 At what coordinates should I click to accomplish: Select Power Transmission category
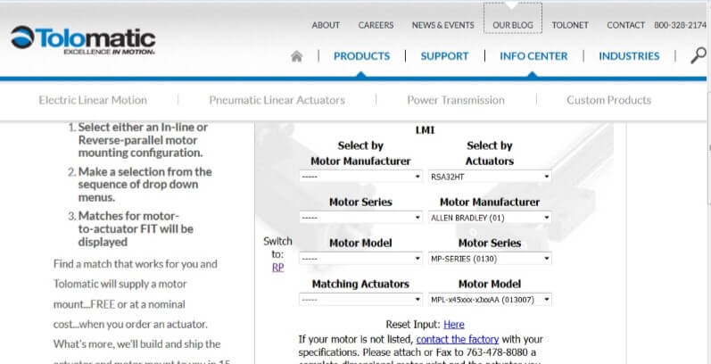pos(456,100)
